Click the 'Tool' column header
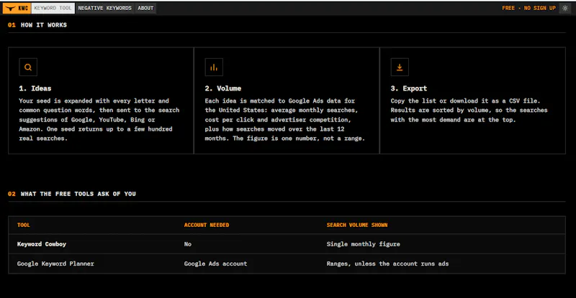576x298 pixels. pyautogui.click(x=24, y=225)
